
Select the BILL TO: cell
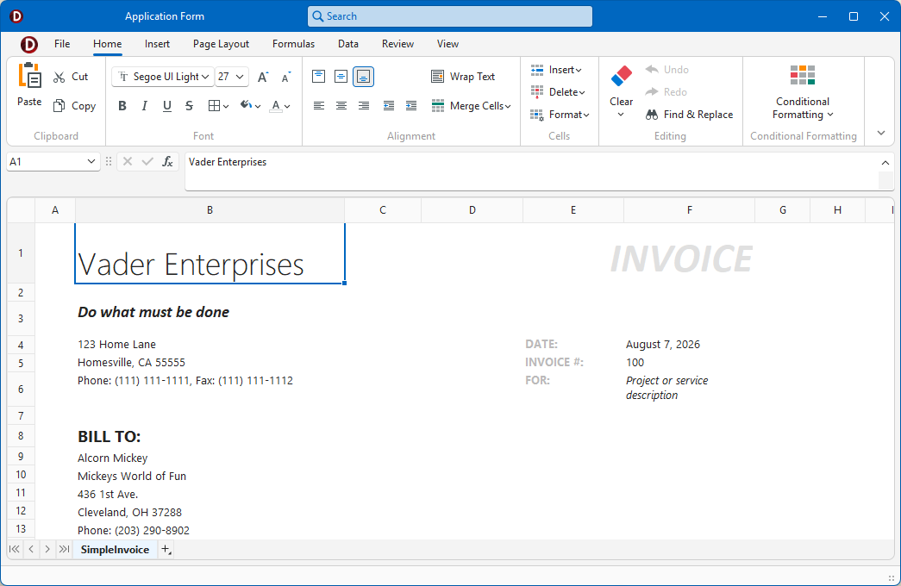tap(210, 436)
